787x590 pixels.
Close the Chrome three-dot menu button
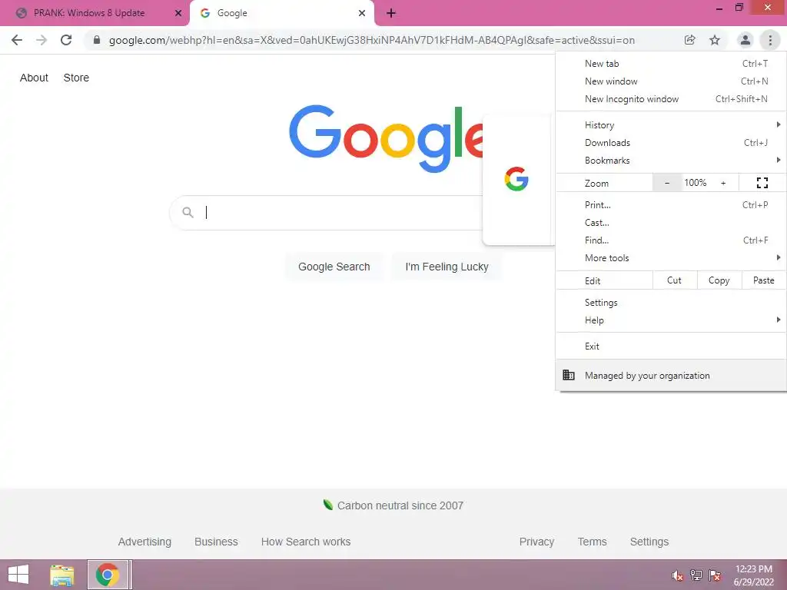tap(770, 40)
